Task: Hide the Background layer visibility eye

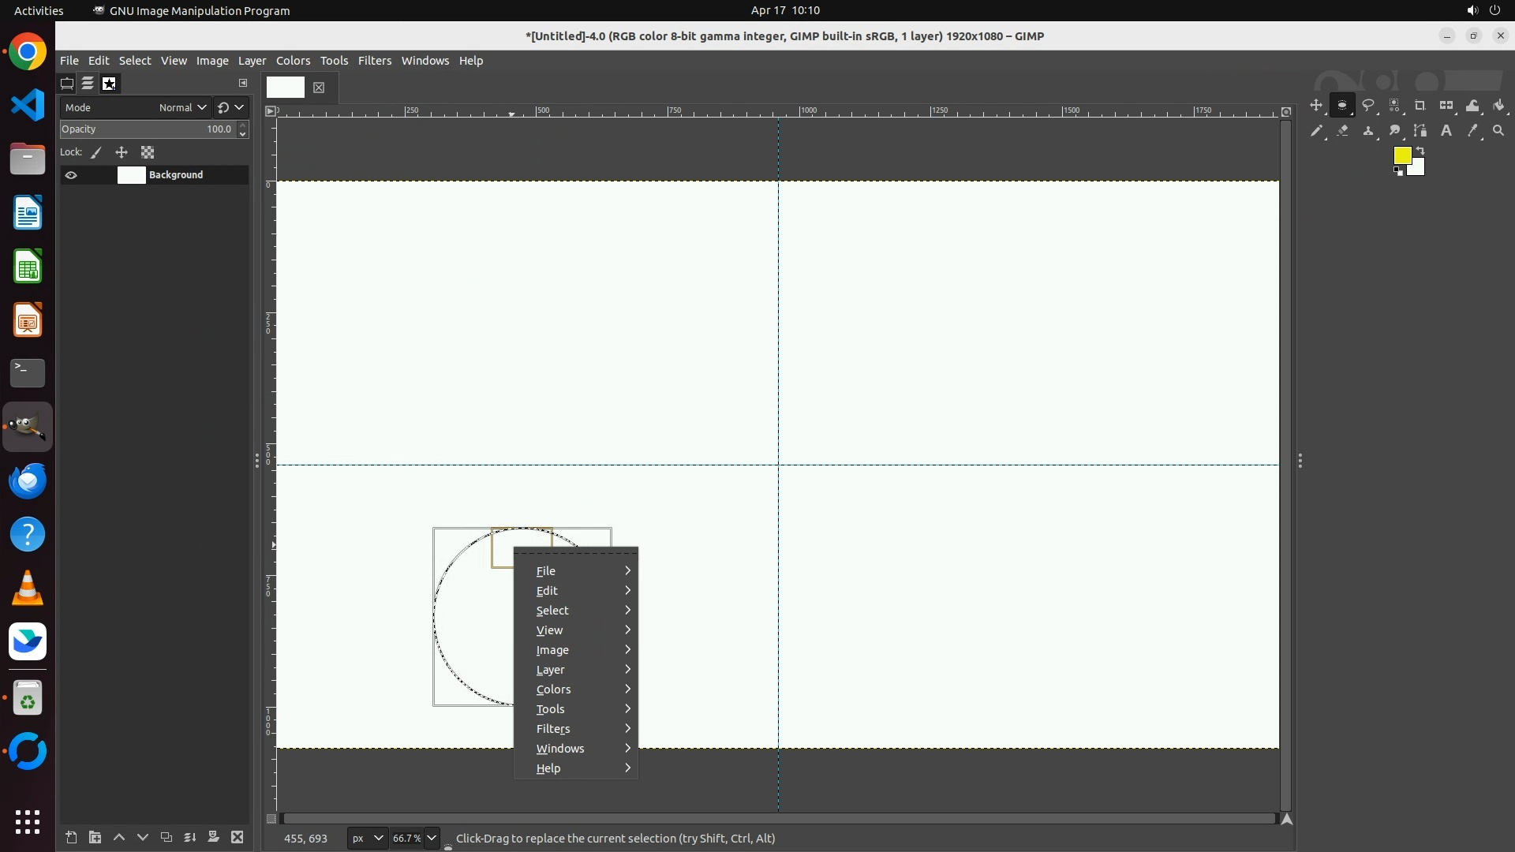Action: 71,175
